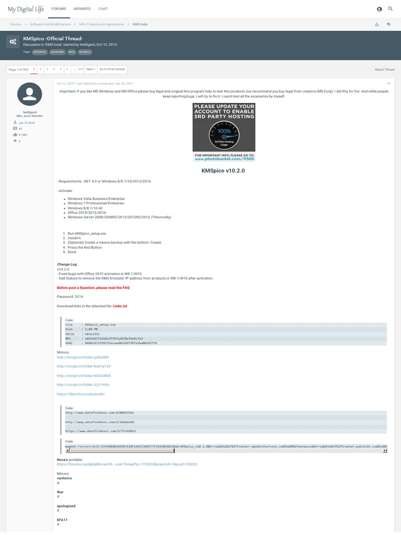The image size is (401, 535).
Task: Navigate to Software And Modifications breadcrumb
Action: 50,24
